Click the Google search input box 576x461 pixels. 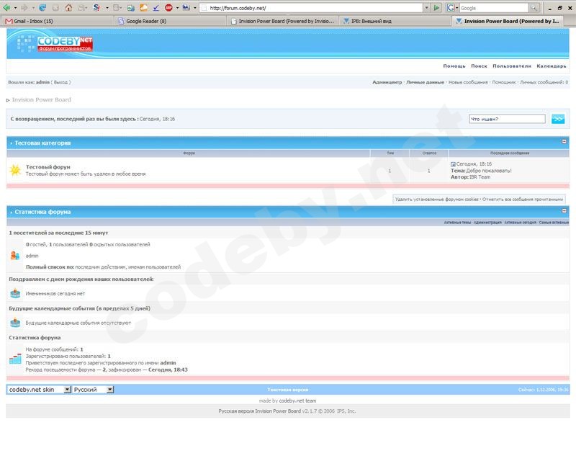coord(494,7)
